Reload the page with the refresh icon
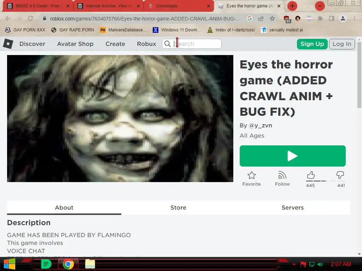The image size is (362, 271). [x=30, y=18]
